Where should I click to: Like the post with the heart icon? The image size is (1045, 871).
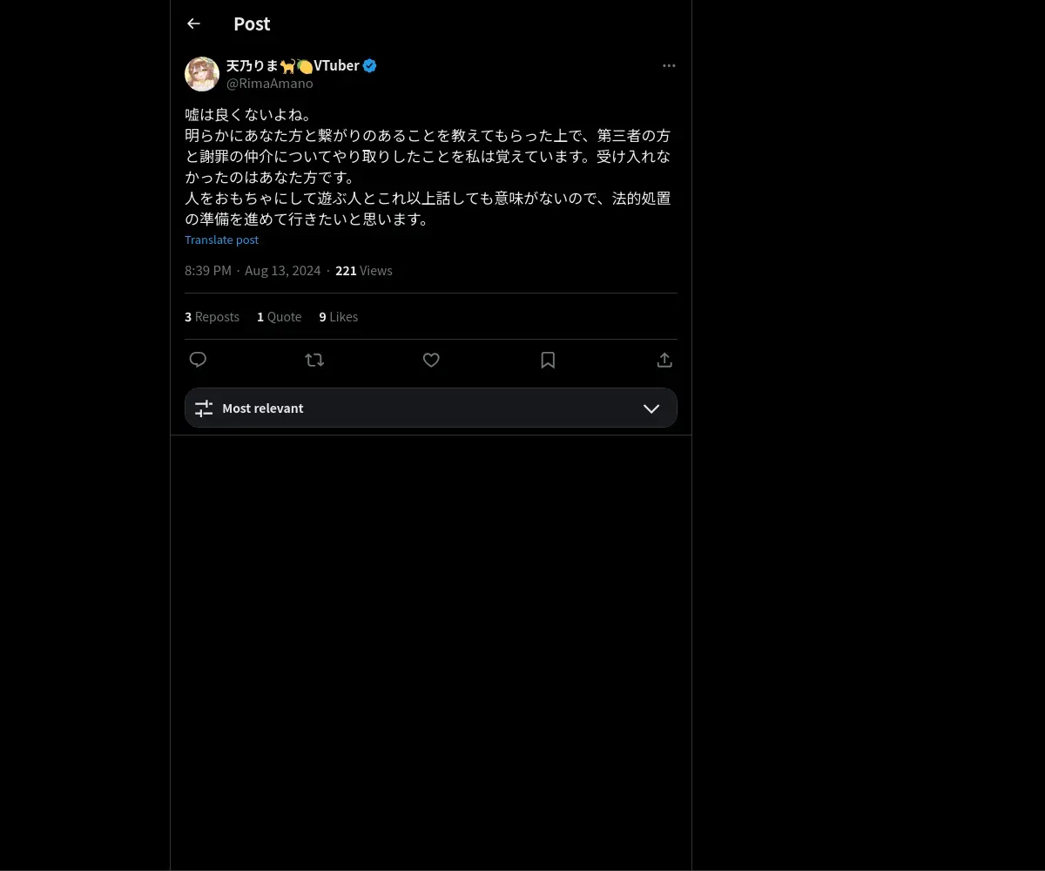pos(431,360)
